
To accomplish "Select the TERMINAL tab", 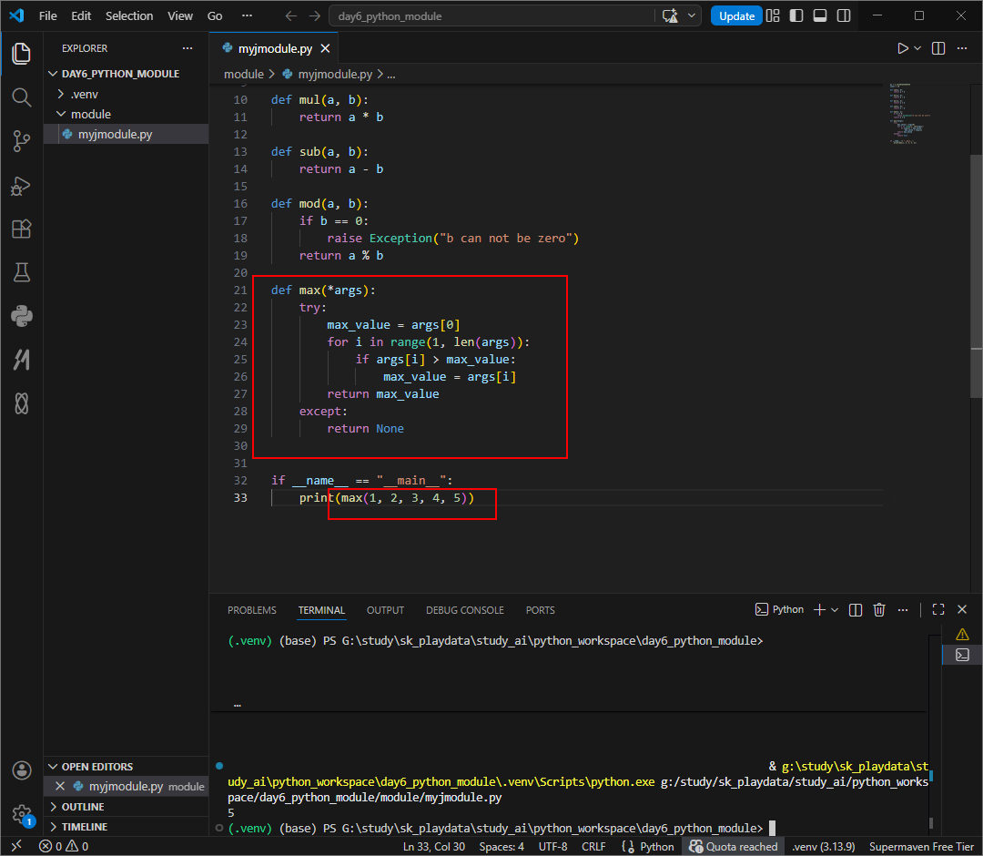I will (321, 610).
